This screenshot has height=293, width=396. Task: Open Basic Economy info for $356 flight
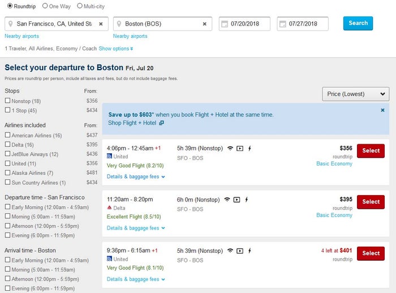(334, 163)
